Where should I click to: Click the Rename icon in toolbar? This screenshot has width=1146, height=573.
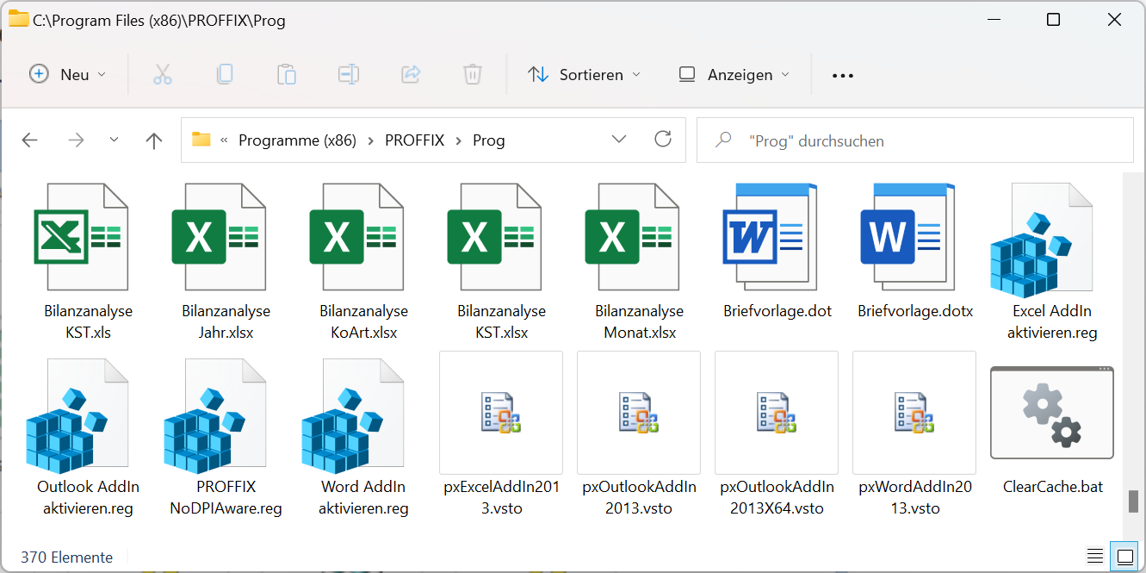click(349, 74)
